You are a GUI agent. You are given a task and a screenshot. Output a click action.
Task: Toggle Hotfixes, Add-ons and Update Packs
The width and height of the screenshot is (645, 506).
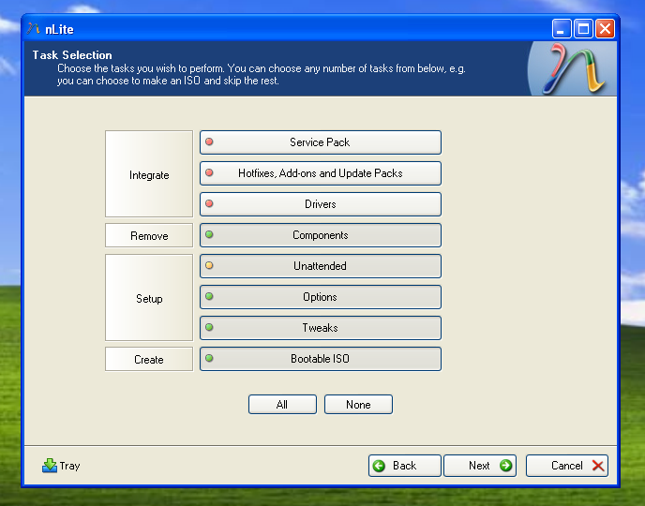coord(320,173)
